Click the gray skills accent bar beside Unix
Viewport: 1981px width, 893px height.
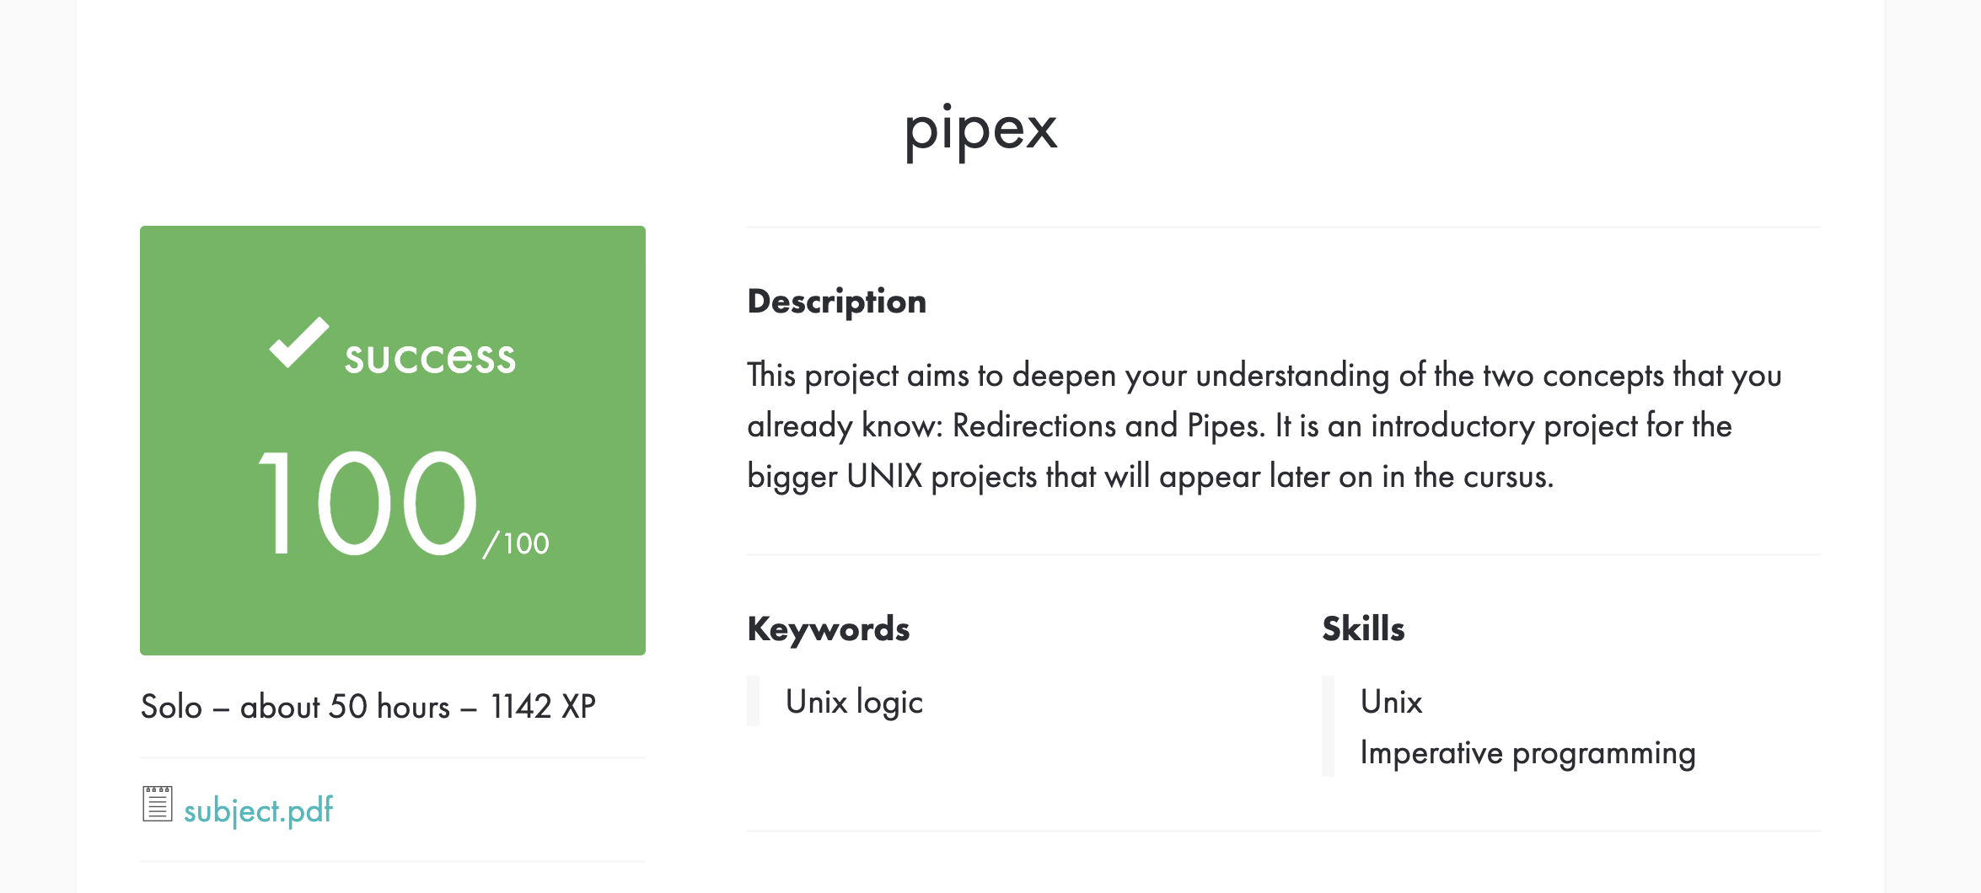[1330, 726]
